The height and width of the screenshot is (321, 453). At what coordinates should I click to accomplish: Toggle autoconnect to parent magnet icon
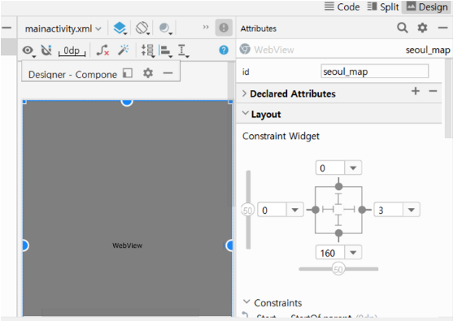(x=46, y=50)
